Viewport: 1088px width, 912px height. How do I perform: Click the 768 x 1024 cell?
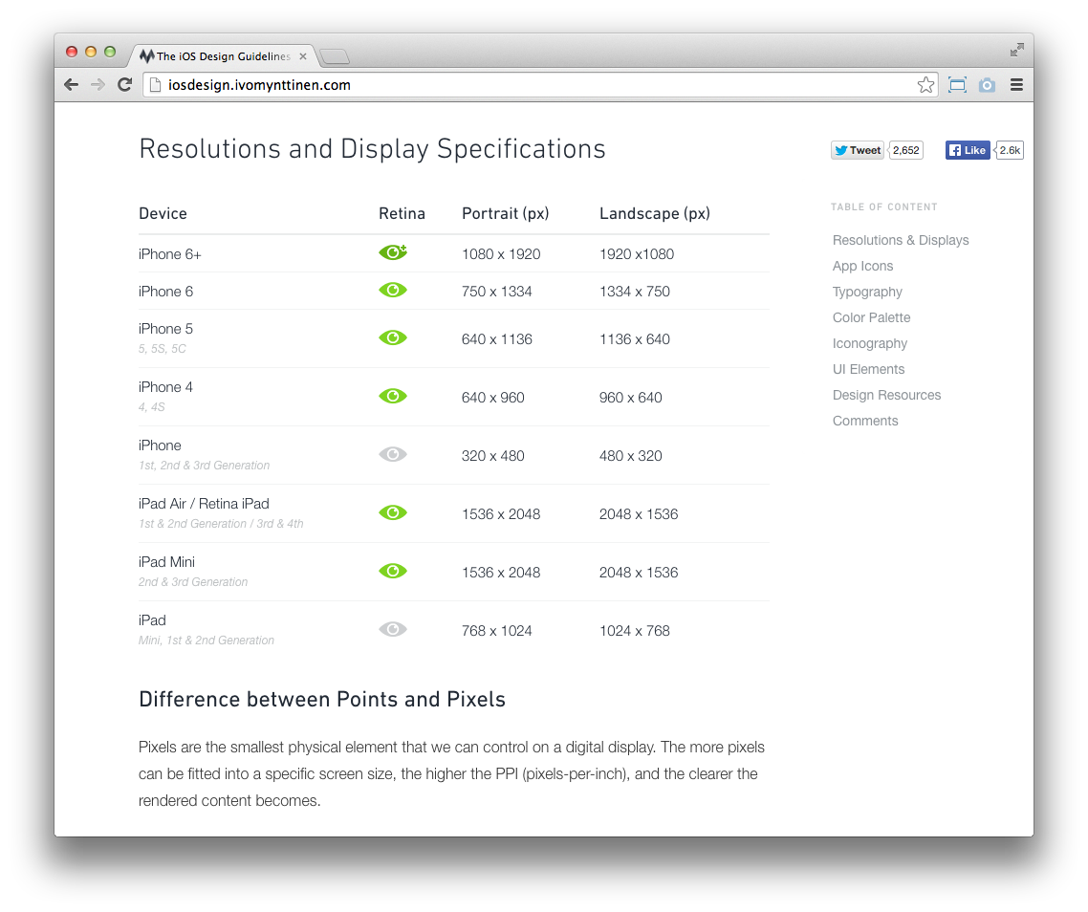[497, 631]
